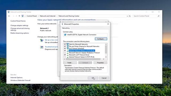171x96 pixels.
Task: Click the Ethernet0 Properties title icon
Action: pos(62,24)
